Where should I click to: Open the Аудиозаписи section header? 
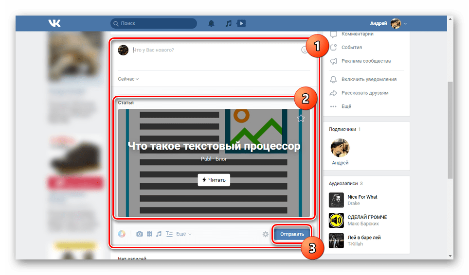point(346,183)
